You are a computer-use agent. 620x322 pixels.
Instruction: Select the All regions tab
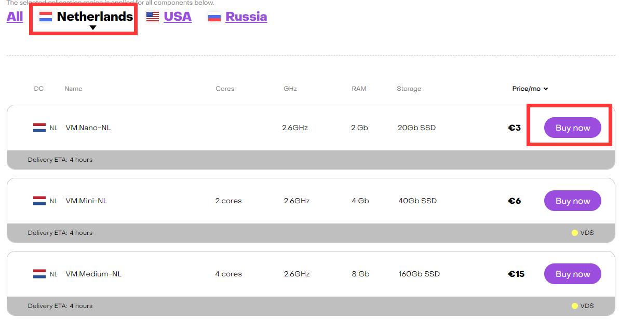point(15,17)
